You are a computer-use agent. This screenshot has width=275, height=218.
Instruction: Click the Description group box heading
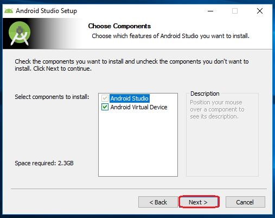(205, 94)
